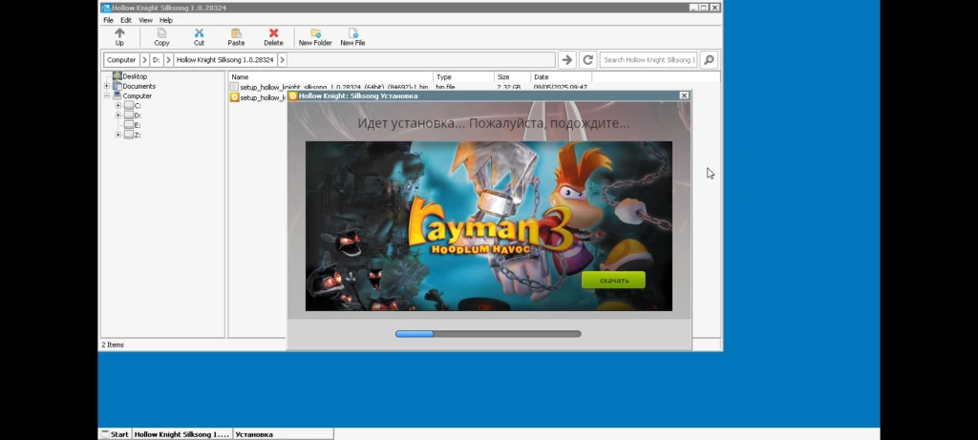
Task: Refresh the folder listing
Action: click(587, 60)
